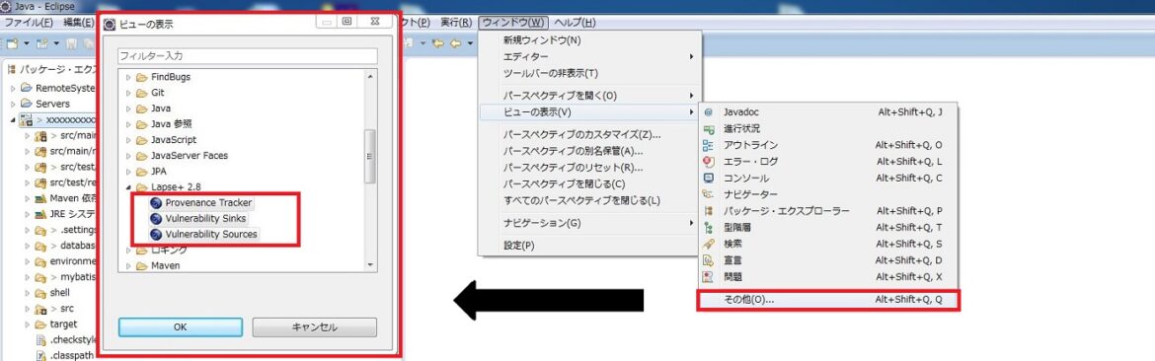
Task: Open the 編集(E) menu
Action: (x=79, y=22)
